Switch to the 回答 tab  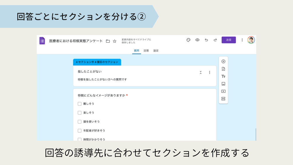146,51
